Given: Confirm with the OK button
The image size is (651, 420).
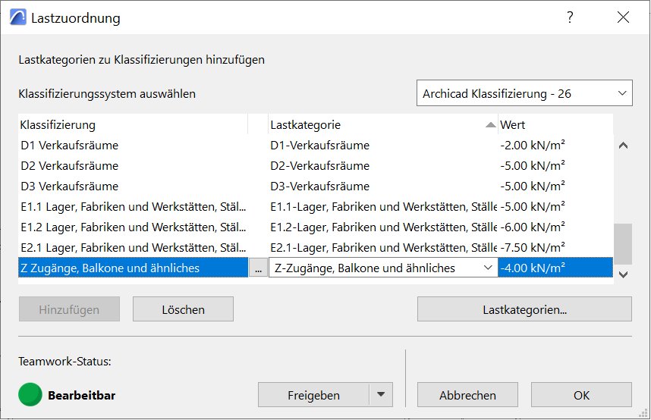Looking at the screenshot, I should 581,395.
